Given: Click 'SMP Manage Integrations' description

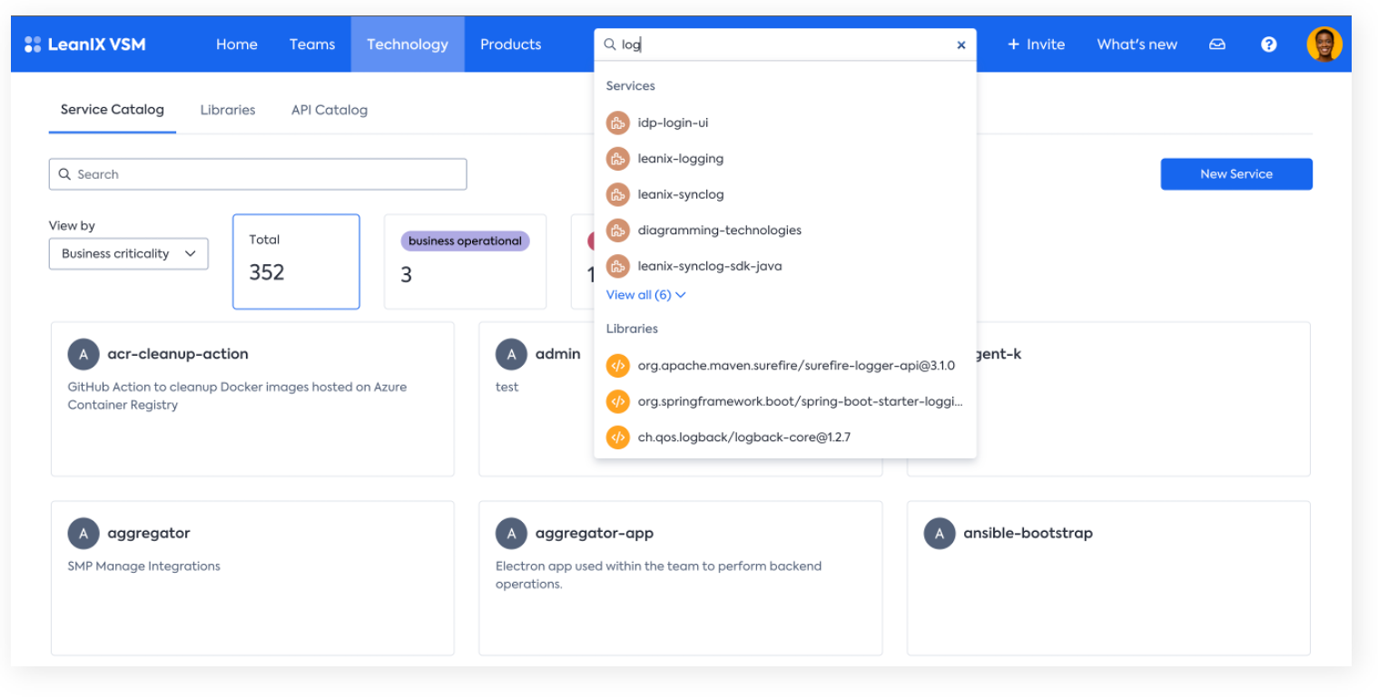Looking at the screenshot, I should click(143, 566).
